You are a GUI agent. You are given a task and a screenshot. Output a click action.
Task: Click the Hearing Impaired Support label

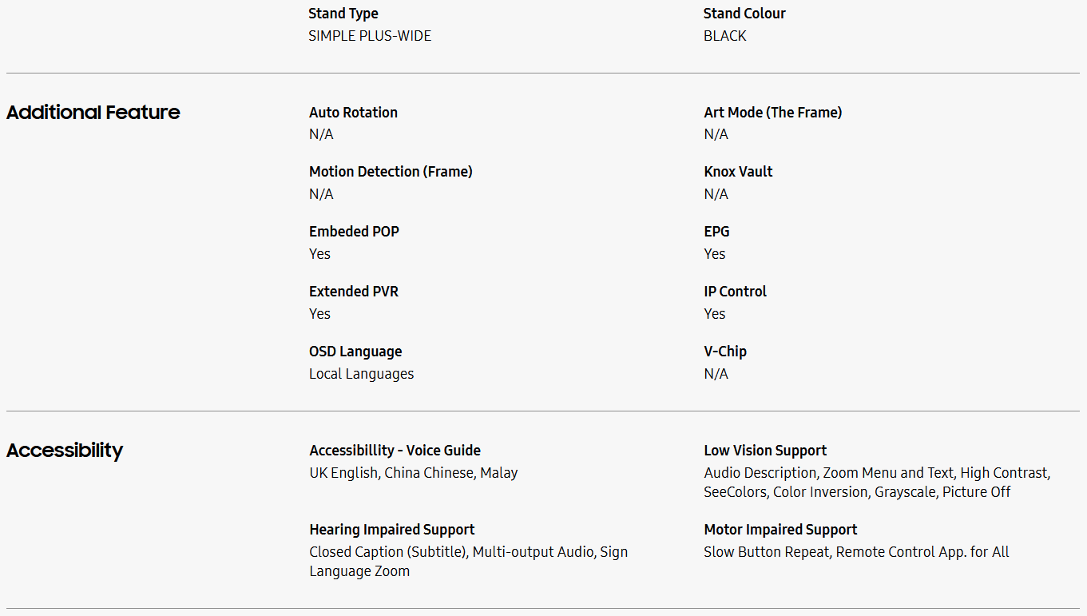tap(392, 530)
